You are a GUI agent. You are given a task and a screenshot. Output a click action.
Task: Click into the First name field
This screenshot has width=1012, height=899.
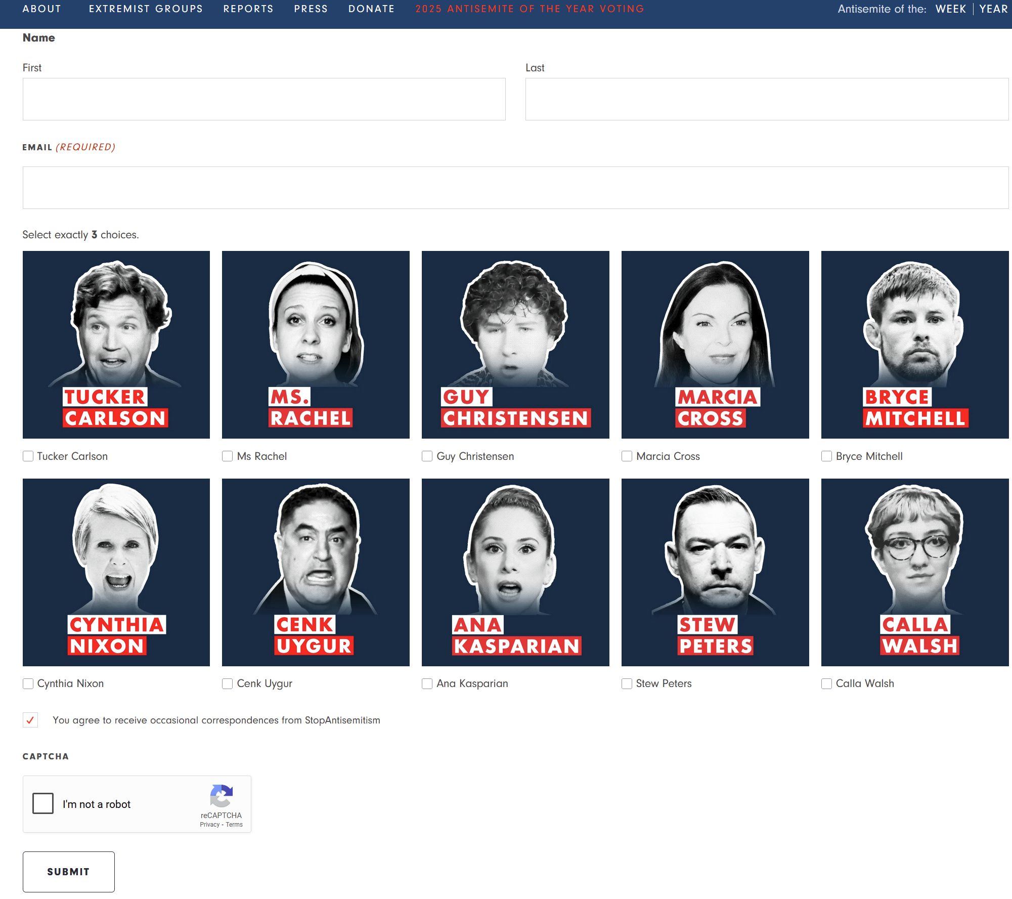[263, 99]
